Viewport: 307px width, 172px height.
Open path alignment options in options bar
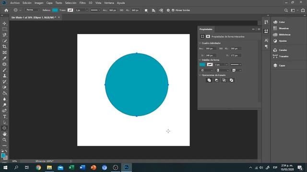pos(153,11)
